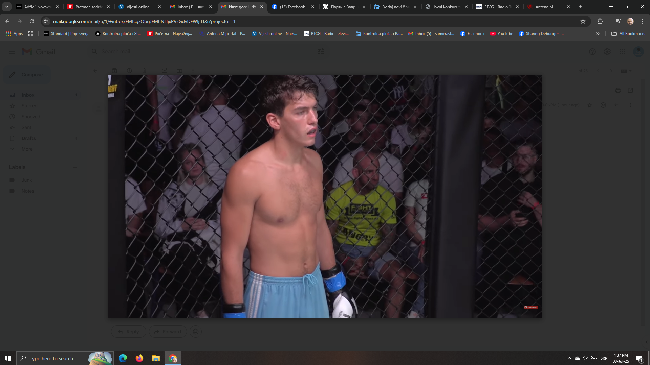Show more bookmarks chevron
Image resolution: width=650 pixels, height=365 pixels.
[598, 34]
